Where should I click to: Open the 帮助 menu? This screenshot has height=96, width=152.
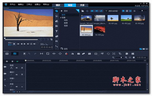[x=46, y=4]
